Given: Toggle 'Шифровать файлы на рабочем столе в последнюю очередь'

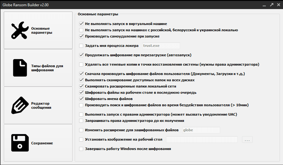Looking at the screenshot, I should click(x=81, y=93).
